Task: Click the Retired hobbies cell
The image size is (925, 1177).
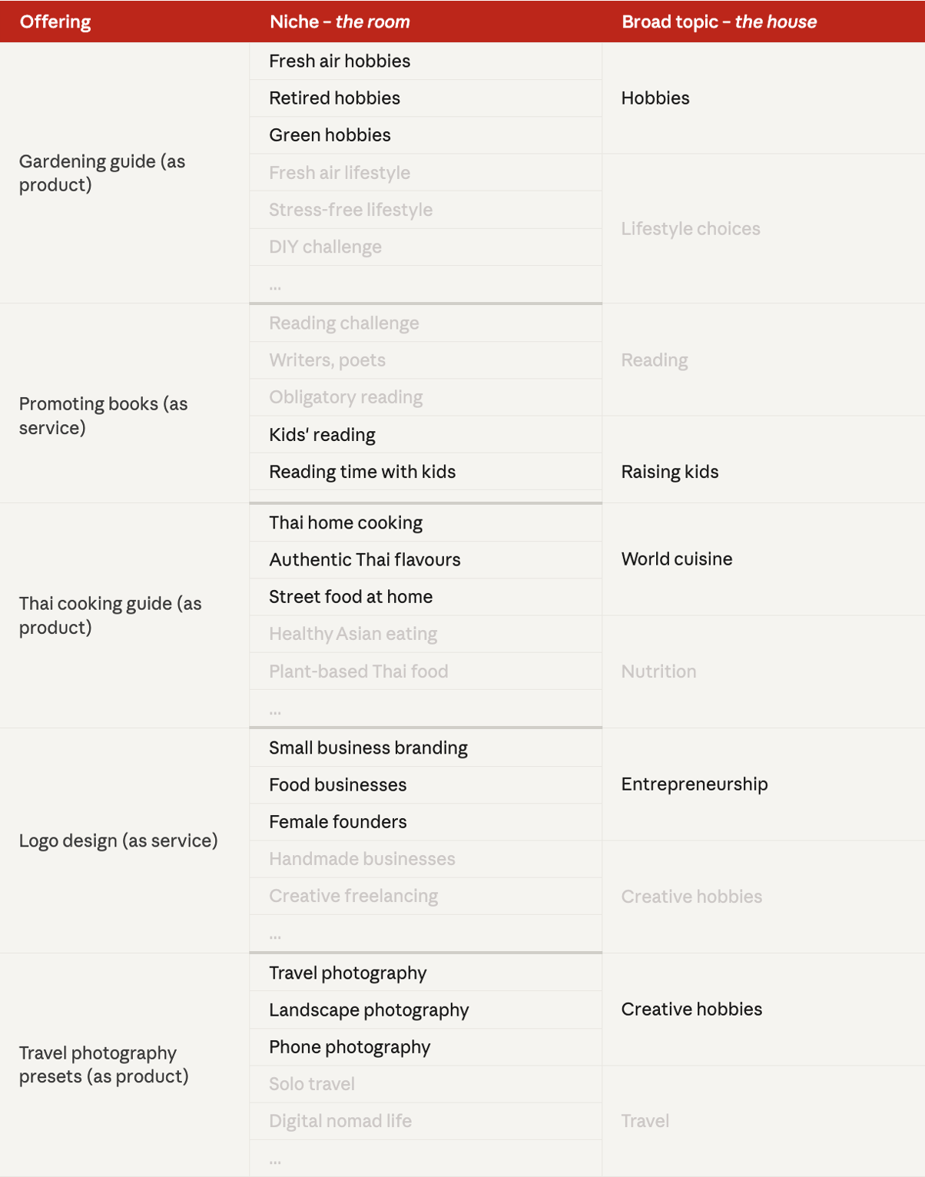Action: pyautogui.click(x=426, y=98)
